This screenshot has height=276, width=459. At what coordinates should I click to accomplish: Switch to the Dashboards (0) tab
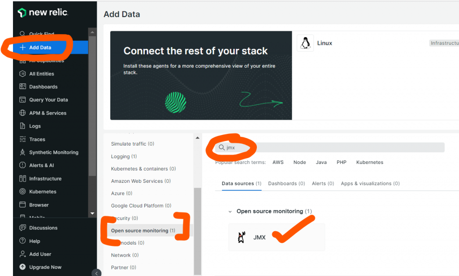point(286,183)
